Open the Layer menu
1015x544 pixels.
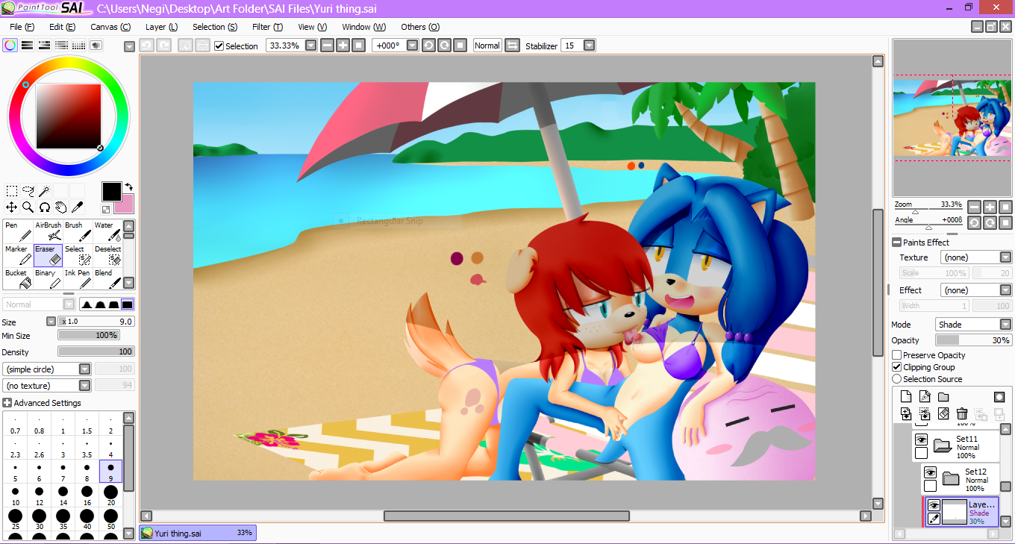(161, 27)
